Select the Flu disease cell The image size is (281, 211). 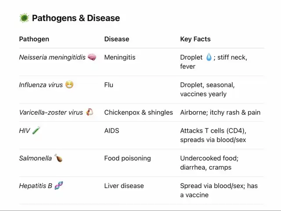coord(109,85)
